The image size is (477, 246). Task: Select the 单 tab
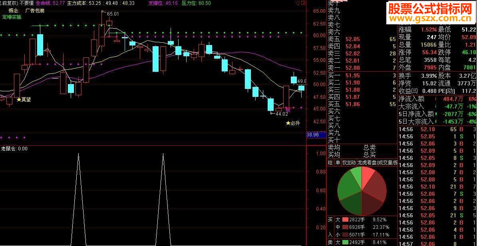(x=337, y=163)
